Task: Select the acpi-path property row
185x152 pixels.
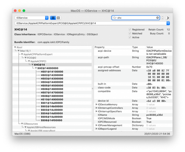Action: click(133, 60)
